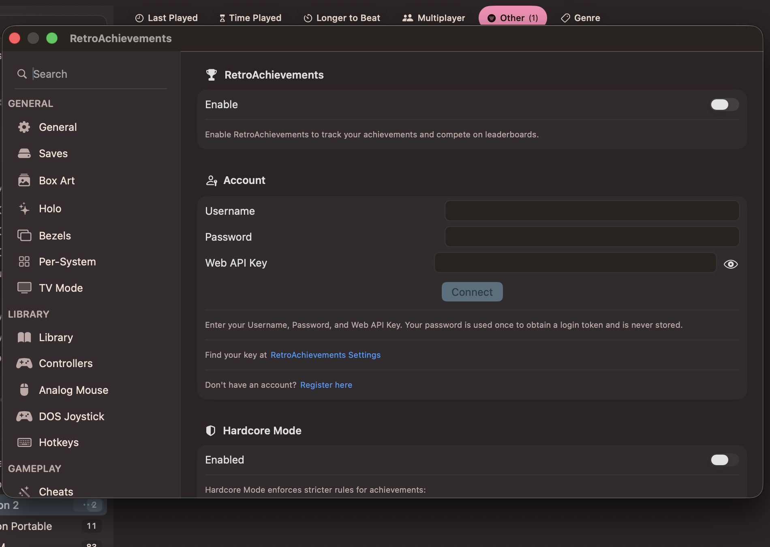Select the DOS Joystick gamepad icon
Screen dimensions: 770x547
24,416
